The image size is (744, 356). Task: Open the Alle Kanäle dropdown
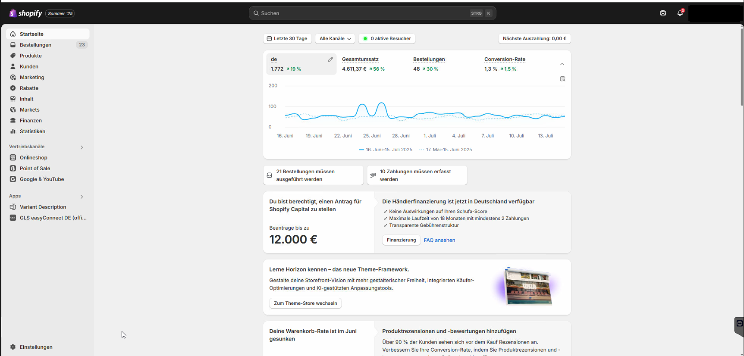coord(335,39)
